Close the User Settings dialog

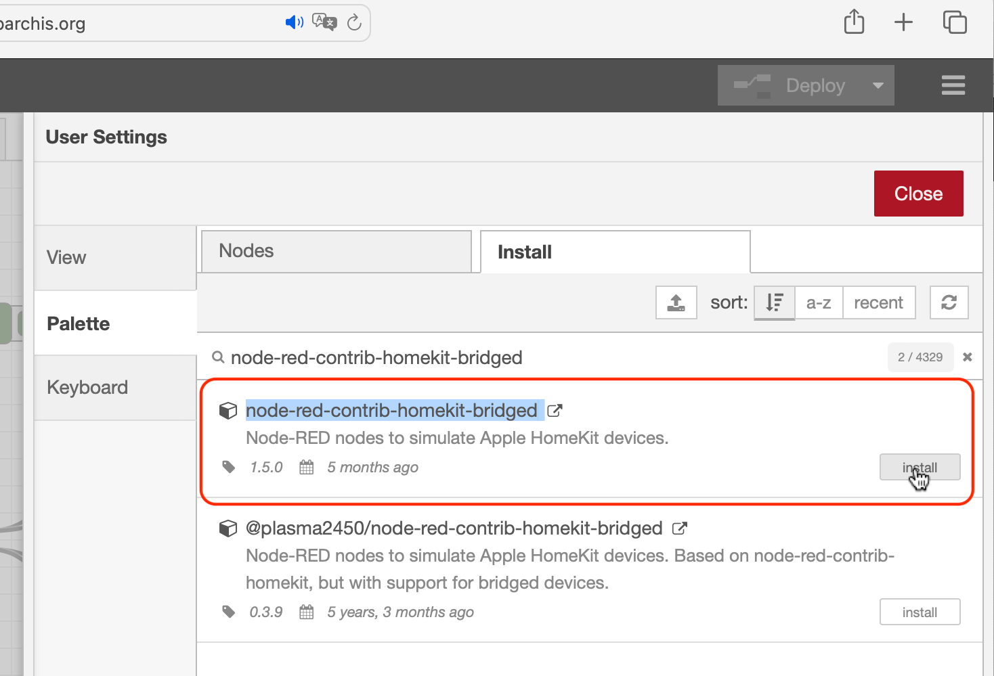[918, 194]
